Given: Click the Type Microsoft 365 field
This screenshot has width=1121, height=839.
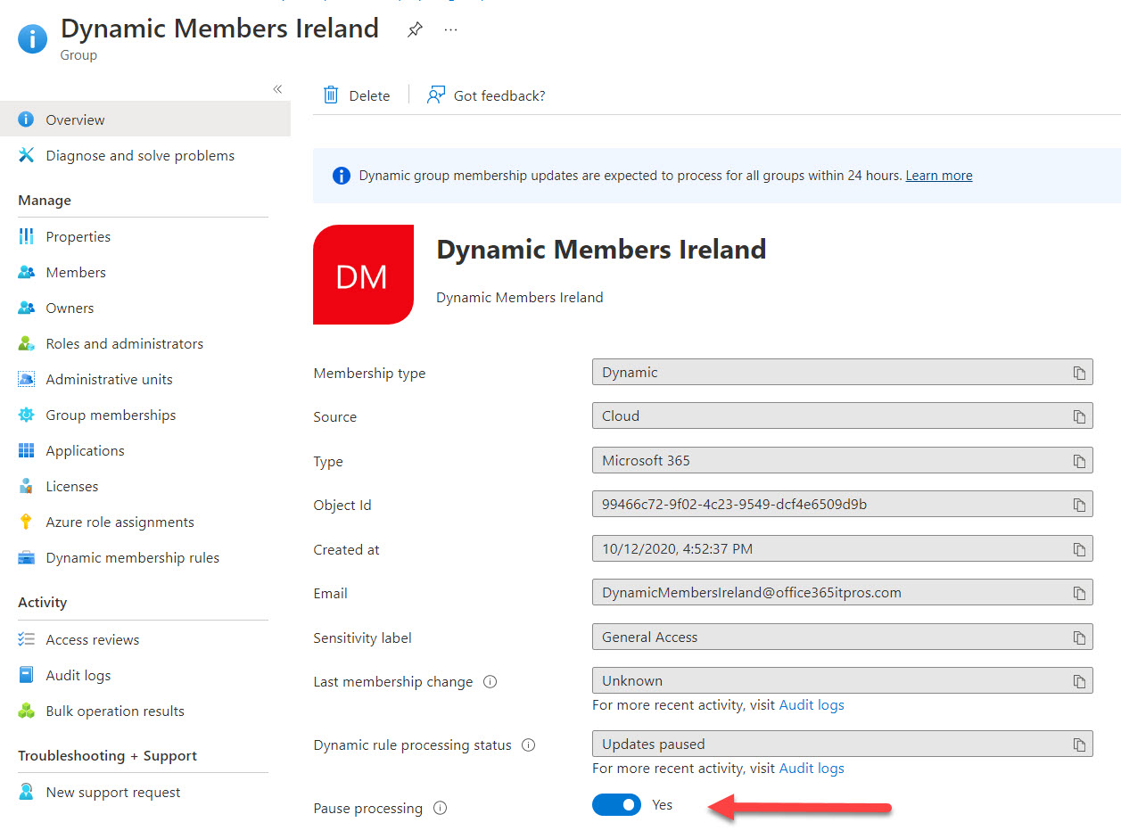Looking at the screenshot, I should pyautogui.click(x=842, y=461).
